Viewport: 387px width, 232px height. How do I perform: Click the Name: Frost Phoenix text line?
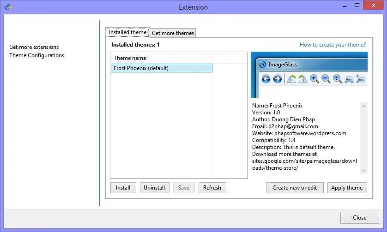click(x=277, y=106)
